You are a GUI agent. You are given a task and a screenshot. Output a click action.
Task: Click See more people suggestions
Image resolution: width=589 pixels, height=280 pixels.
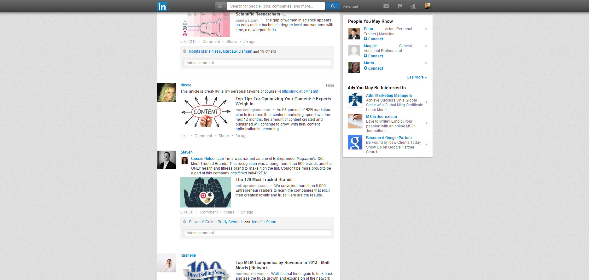[417, 77]
